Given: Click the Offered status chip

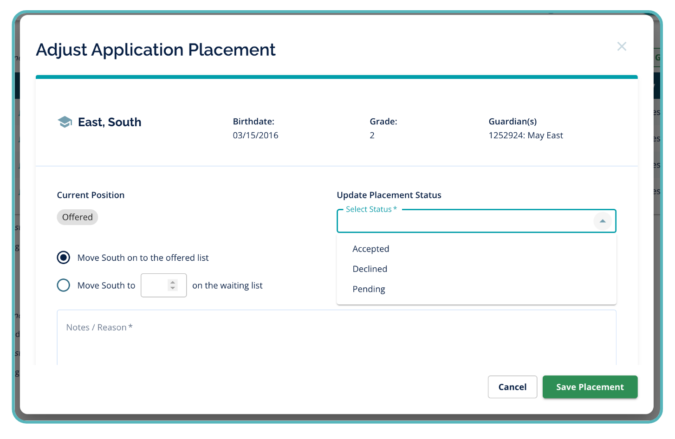Looking at the screenshot, I should point(78,217).
